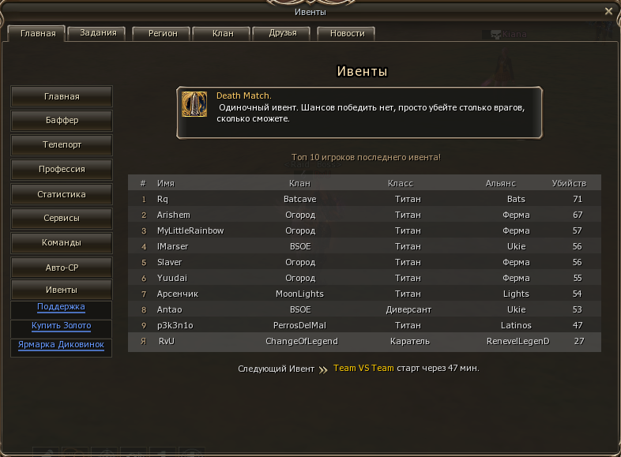Close the Ивенты window
The height and width of the screenshot is (457, 621).
[608, 11]
